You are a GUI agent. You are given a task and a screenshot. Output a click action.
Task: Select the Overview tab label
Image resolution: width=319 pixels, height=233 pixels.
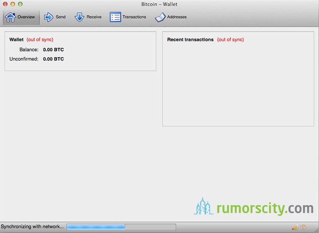[x=26, y=17]
